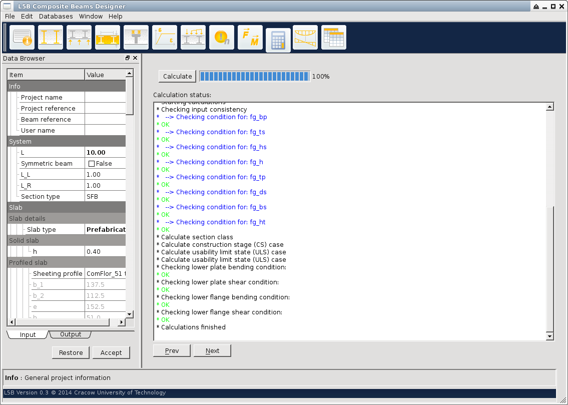Click the beam loads icon with downward arrows
Screen dimensions: 568x405
[193, 38]
